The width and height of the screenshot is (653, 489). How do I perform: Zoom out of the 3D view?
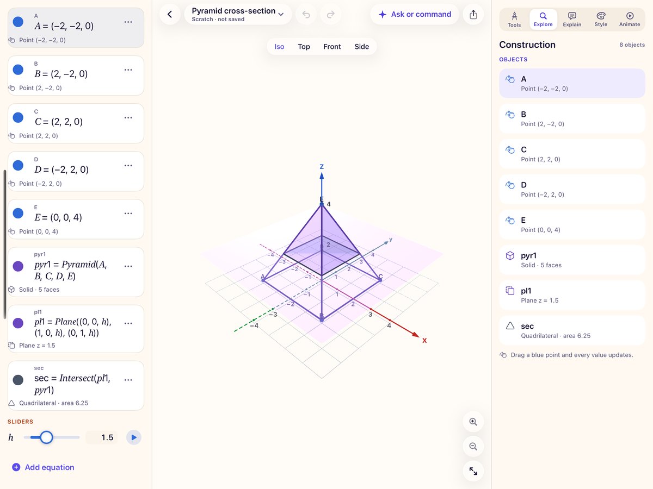[x=473, y=447]
